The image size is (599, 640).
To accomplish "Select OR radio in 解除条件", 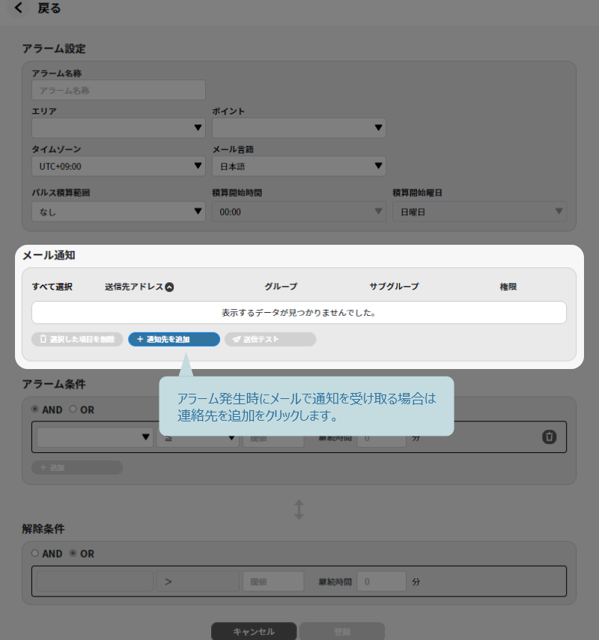I will 73,553.
